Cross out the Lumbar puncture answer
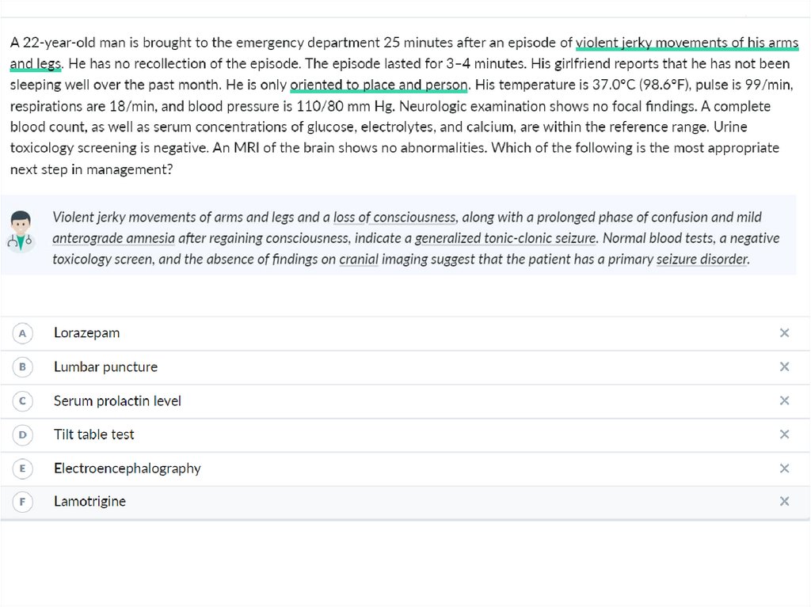The width and height of the screenshot is (811, 607). [x=784, y=366]
